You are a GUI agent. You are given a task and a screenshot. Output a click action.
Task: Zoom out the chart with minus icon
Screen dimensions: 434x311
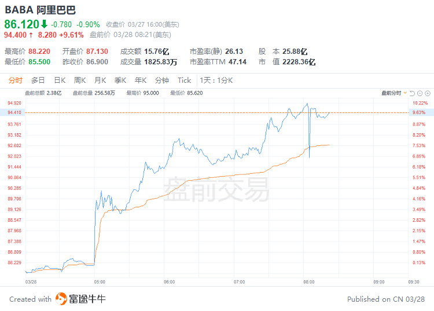coord(420,93)
